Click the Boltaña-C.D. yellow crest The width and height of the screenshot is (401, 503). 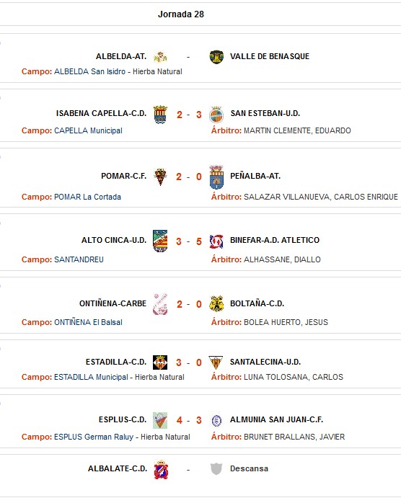coord(216,304)
